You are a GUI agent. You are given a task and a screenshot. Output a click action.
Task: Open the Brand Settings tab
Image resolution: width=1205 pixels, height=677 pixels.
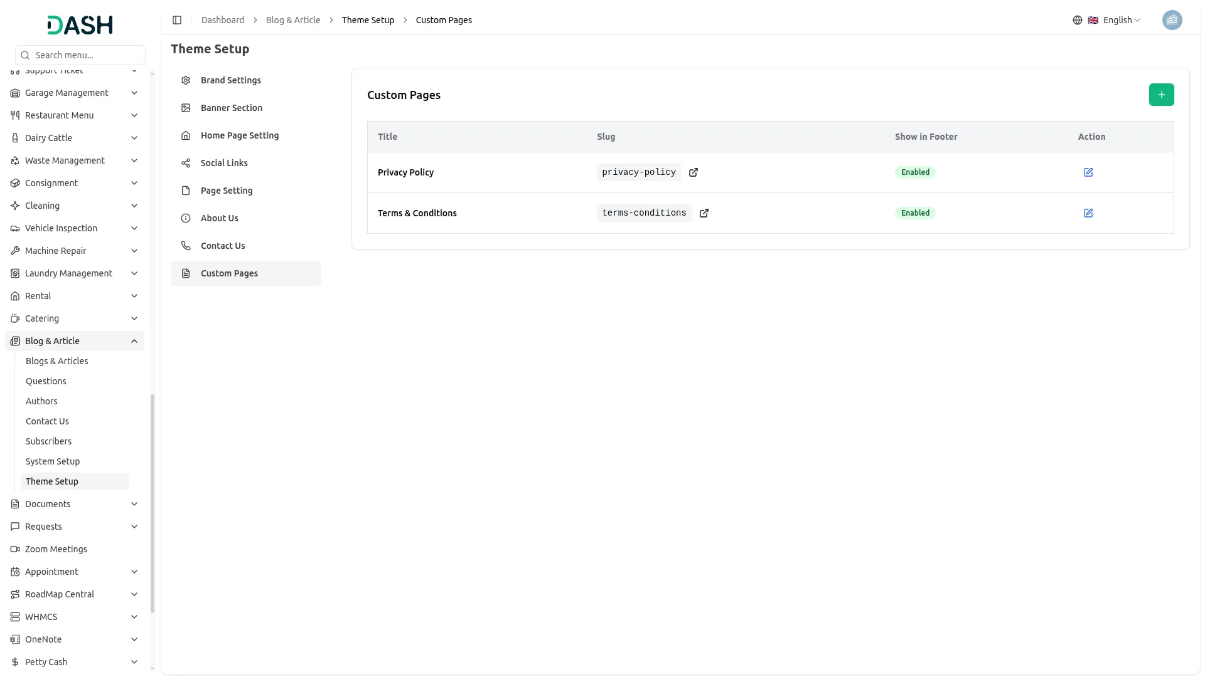click(x=230, y=80)
